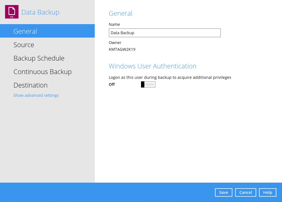This screenshot has width=282, height=202.
Task: Click the Name text field
Action: 165,33
